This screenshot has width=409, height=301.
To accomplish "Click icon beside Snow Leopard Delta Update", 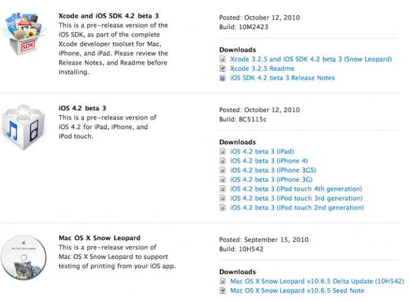I will (x=223, y=282).
